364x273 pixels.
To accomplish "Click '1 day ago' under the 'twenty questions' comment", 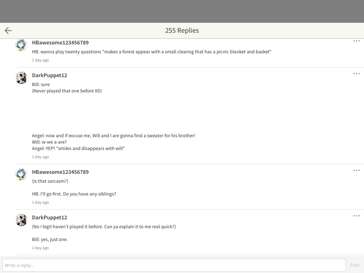I will click(x=41, y=60).
